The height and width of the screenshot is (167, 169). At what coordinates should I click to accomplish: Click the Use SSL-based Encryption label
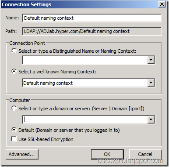point(46,139)
